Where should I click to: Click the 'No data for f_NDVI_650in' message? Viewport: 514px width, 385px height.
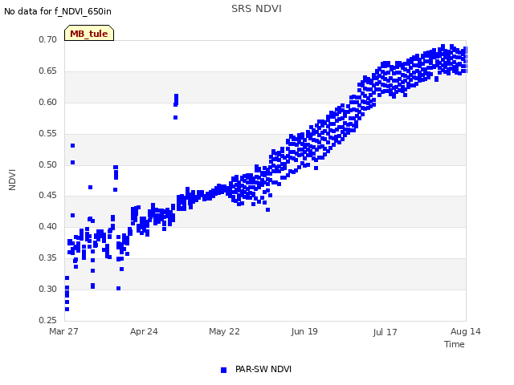[58, 11]
